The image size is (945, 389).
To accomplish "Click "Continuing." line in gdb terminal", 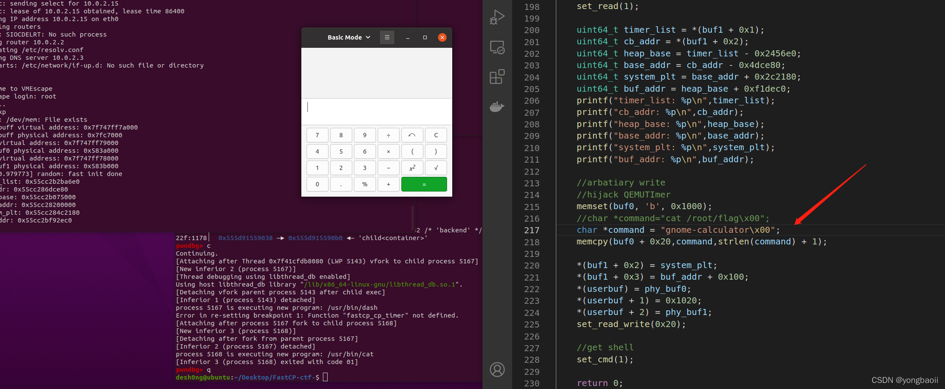I will (197, 253).
